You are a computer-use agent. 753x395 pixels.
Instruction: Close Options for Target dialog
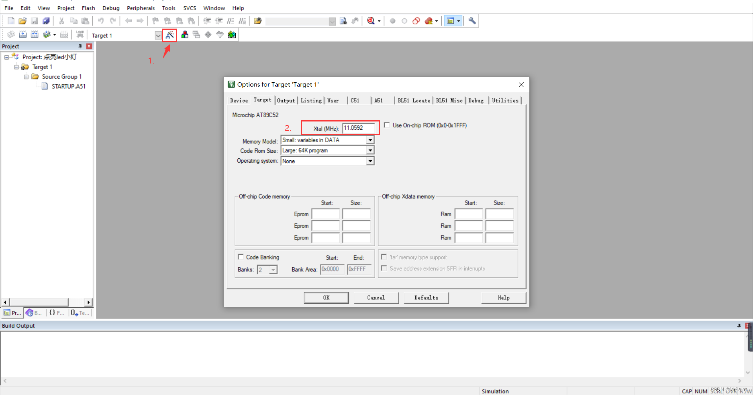point(521,85)
